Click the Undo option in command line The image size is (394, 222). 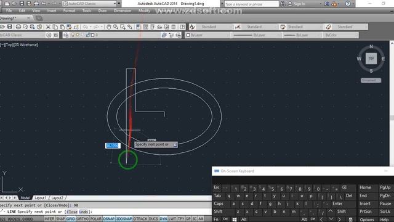84,212
